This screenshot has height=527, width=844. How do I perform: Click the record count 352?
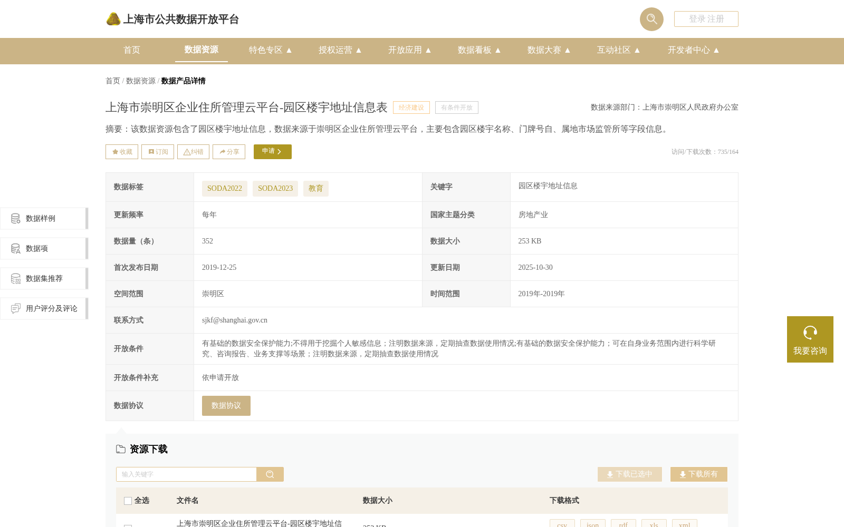point(208,241)
